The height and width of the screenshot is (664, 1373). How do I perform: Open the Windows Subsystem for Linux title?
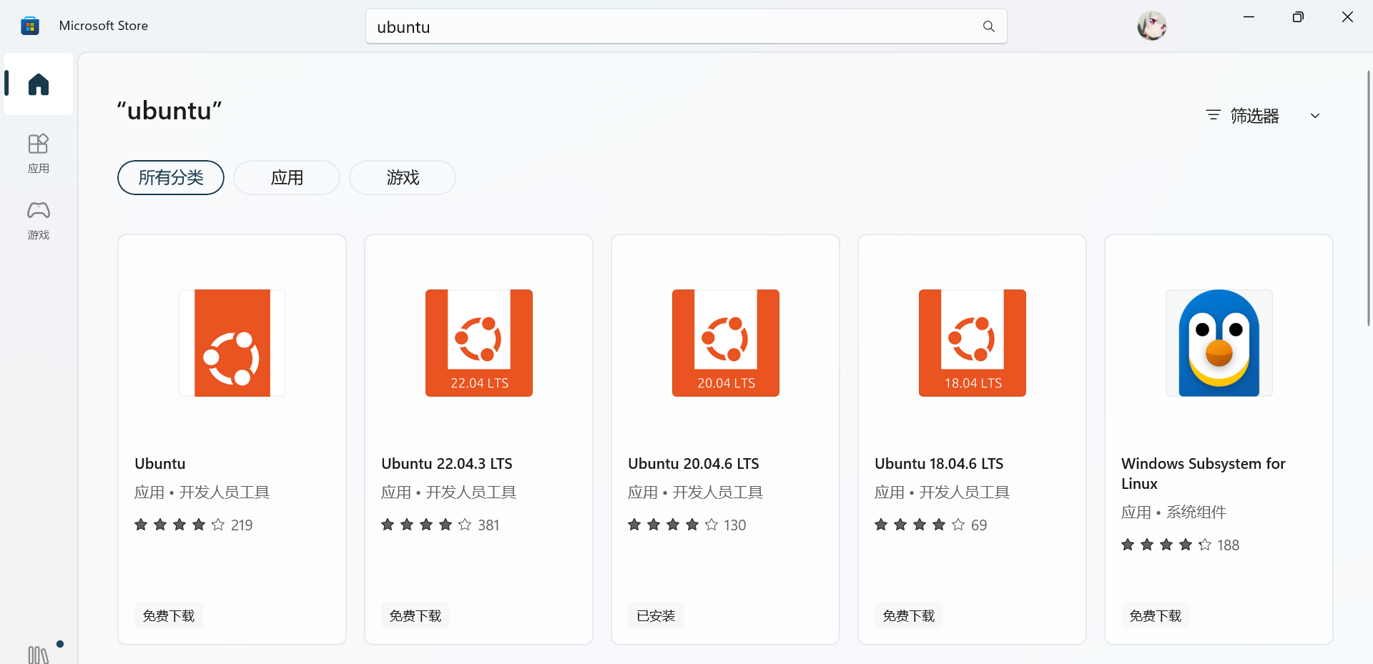coord(1204,473)
